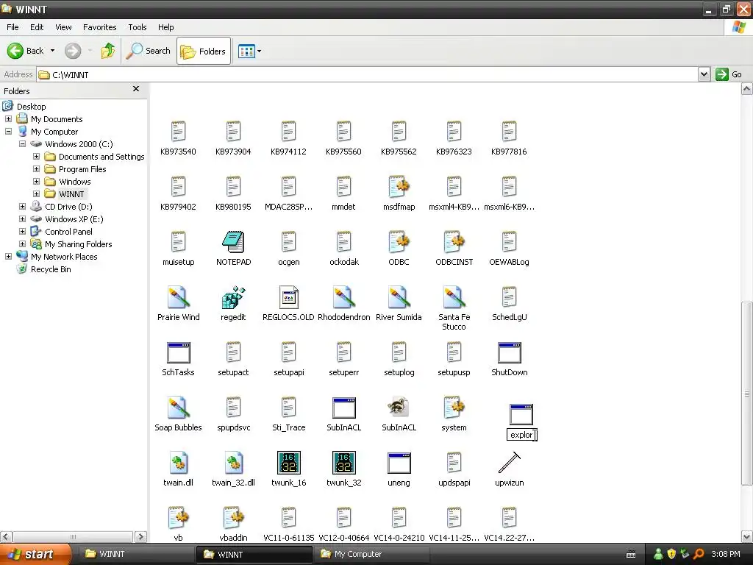The width and height of the screenshot is (753, 565).
Task: Click the explor rename text box
Action: [521, 435]
